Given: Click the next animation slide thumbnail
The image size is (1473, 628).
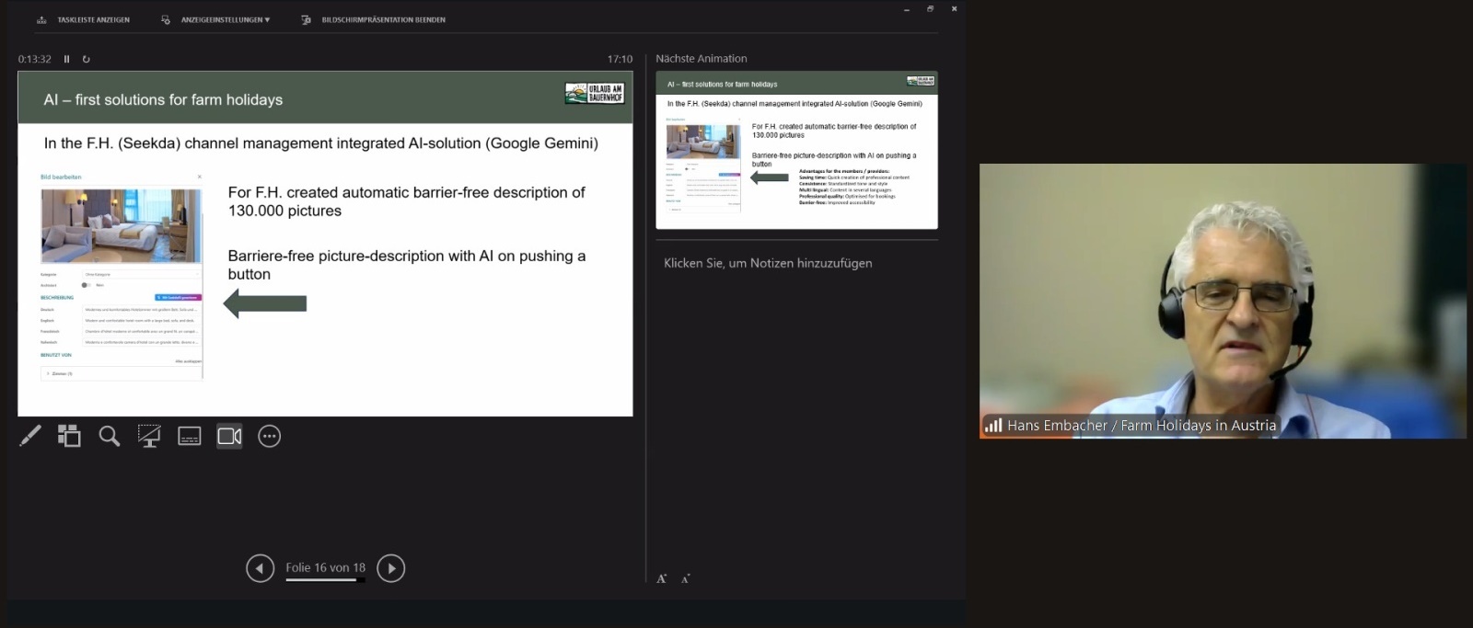Looking at the screenshot, I should 796,150.
